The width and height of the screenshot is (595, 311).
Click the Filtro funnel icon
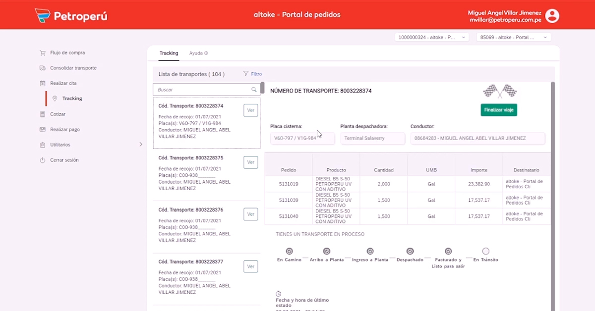246,74
